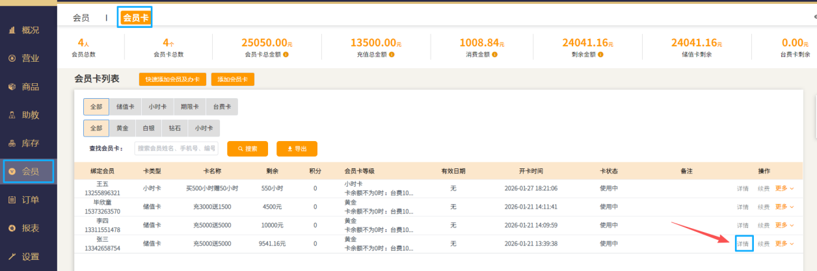The width and height of the screenshot is (817, 271).
Task: Click the 导出 export button
Action: click(297, 149)
